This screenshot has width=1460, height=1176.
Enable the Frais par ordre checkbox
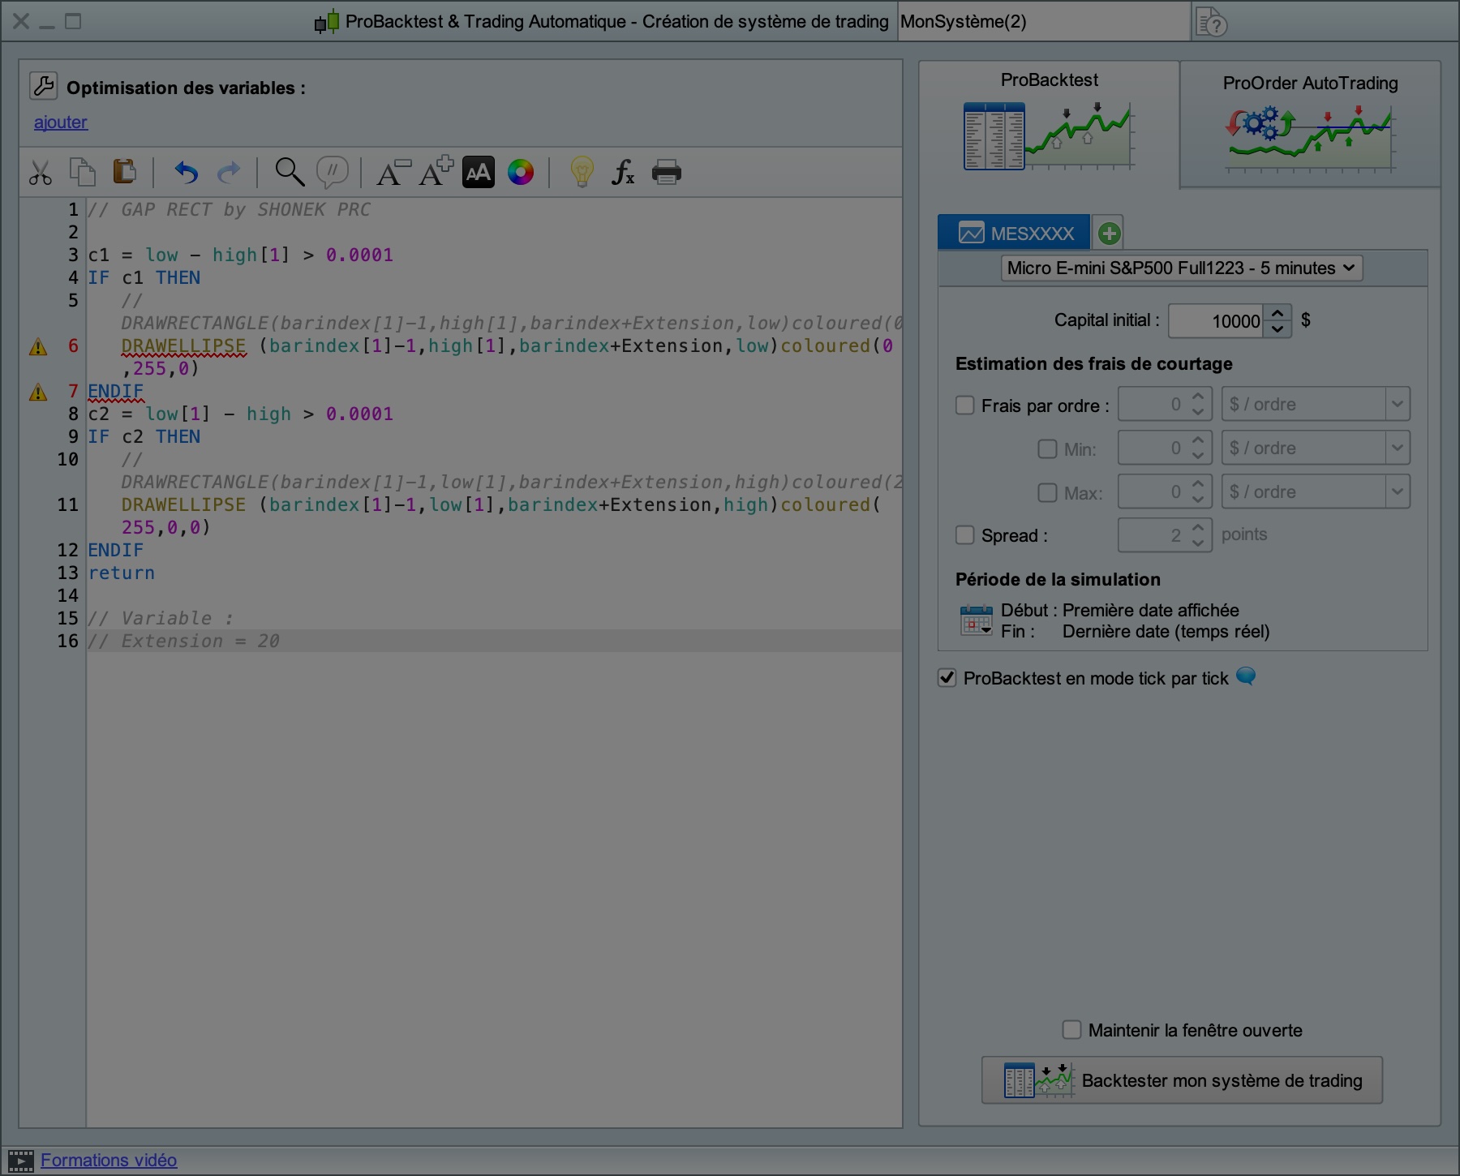click(965, 405)
